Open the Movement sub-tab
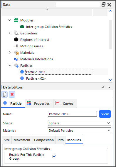Viewport: 116px width, 167px height. (22, 140)
